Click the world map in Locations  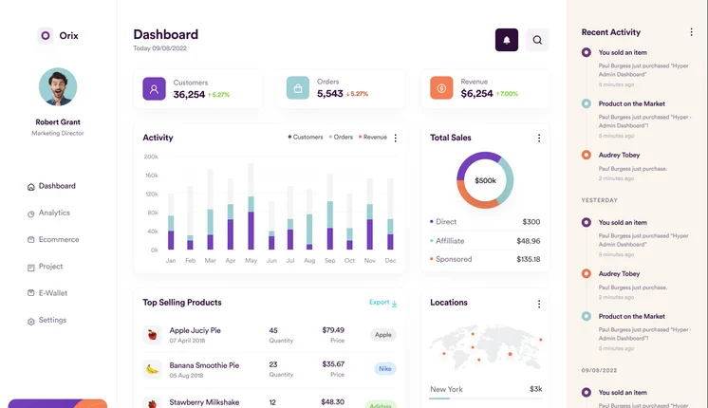click(x=486, y=346)
